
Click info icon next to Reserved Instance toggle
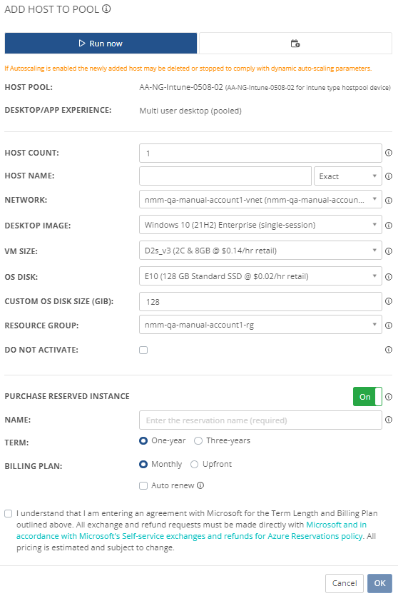[x=389, y=397]
